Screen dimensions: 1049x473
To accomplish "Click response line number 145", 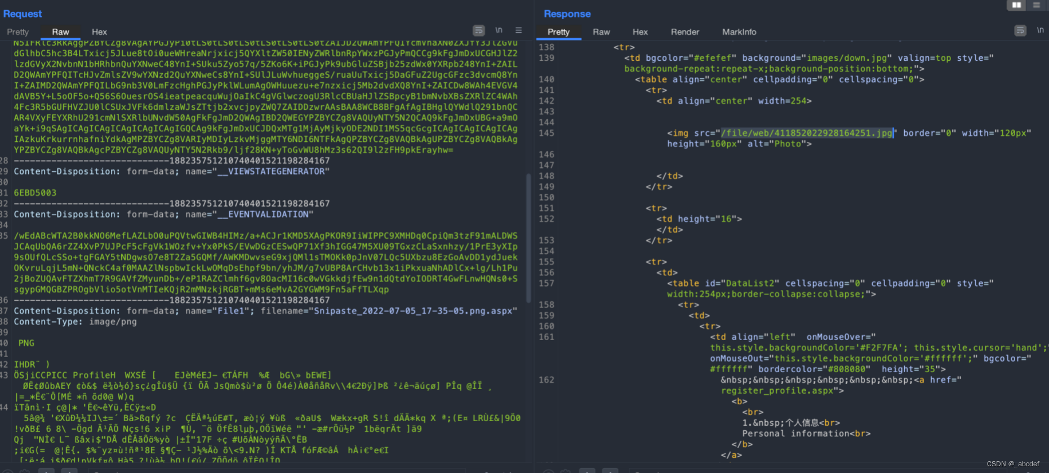I will (x=546, y=133).
